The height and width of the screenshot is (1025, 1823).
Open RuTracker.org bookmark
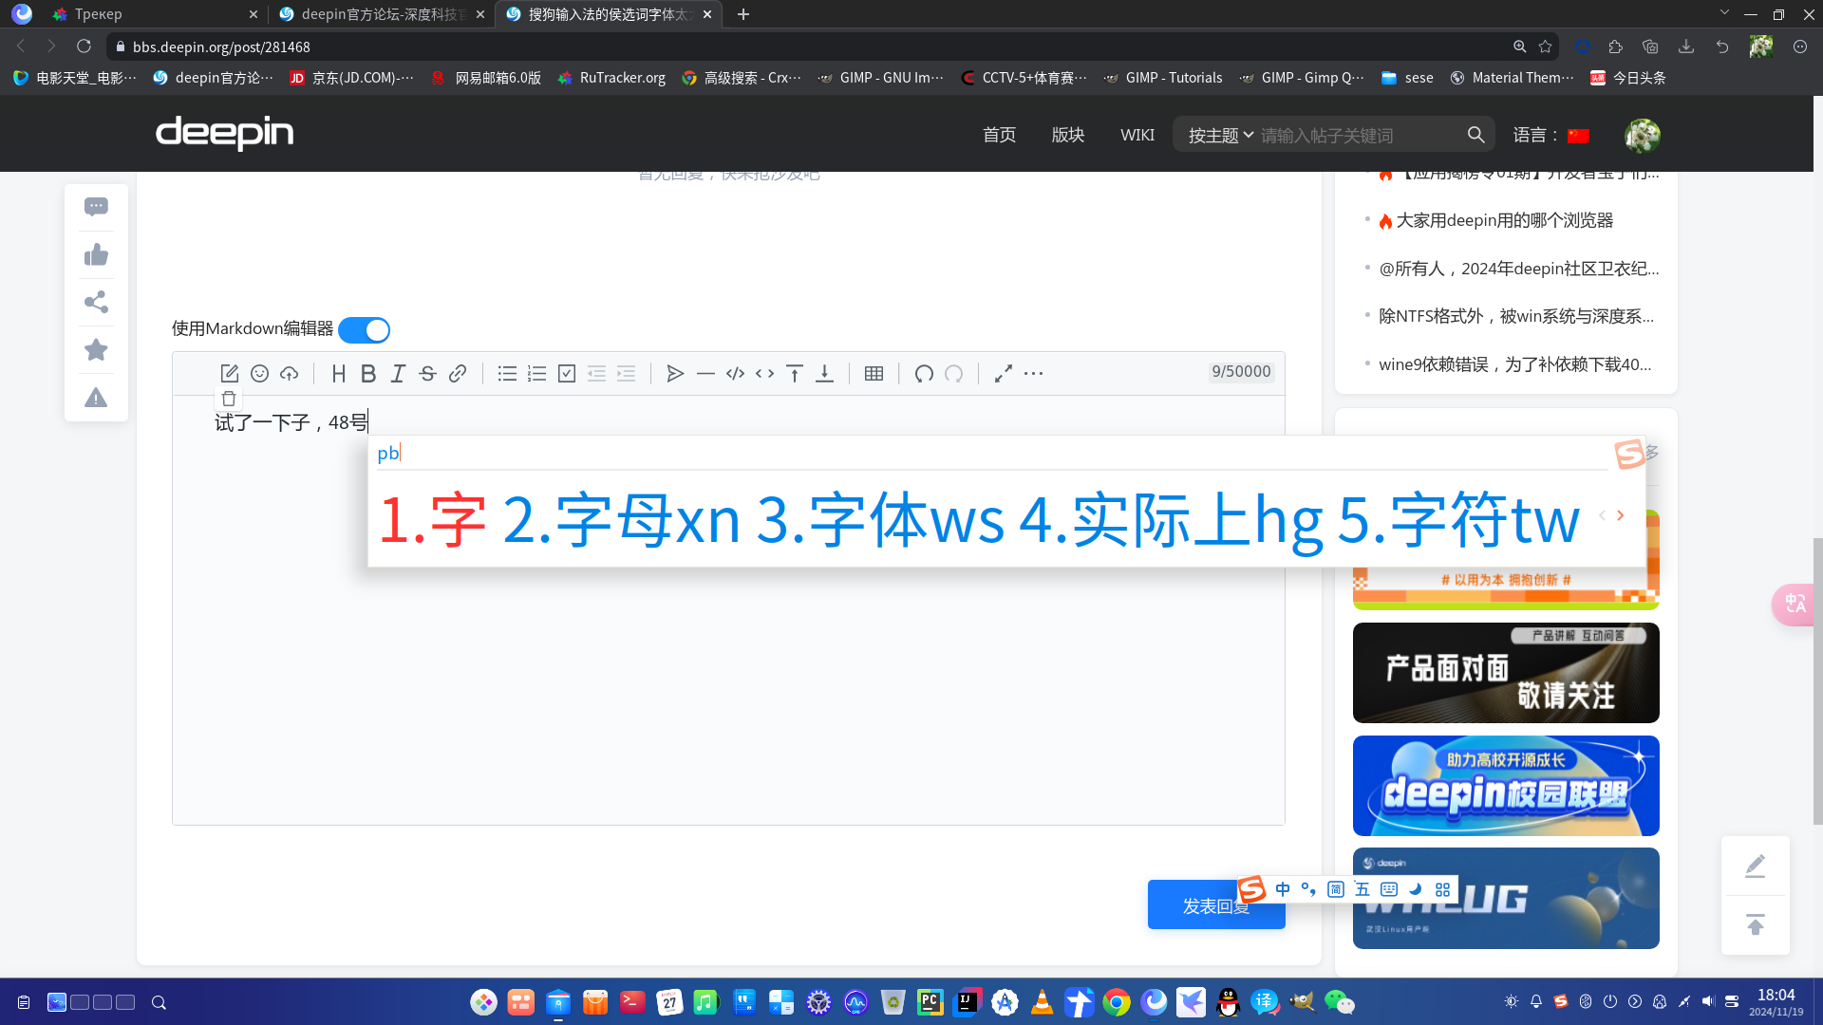click(x=612, y=78)
